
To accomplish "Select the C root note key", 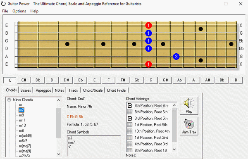I will click(x=10, y=80).
